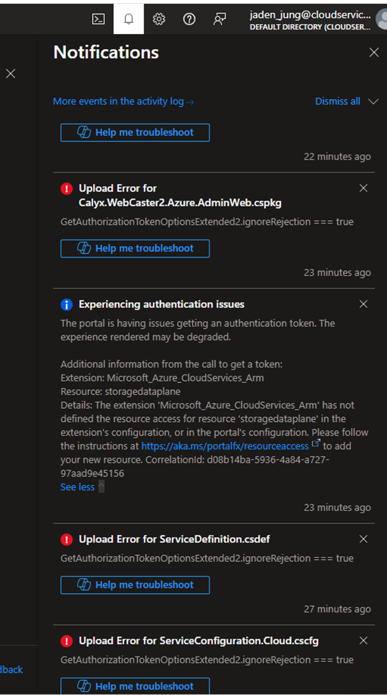
Task: Open Cloud Shell from the top bar
Action: [98, 19]
